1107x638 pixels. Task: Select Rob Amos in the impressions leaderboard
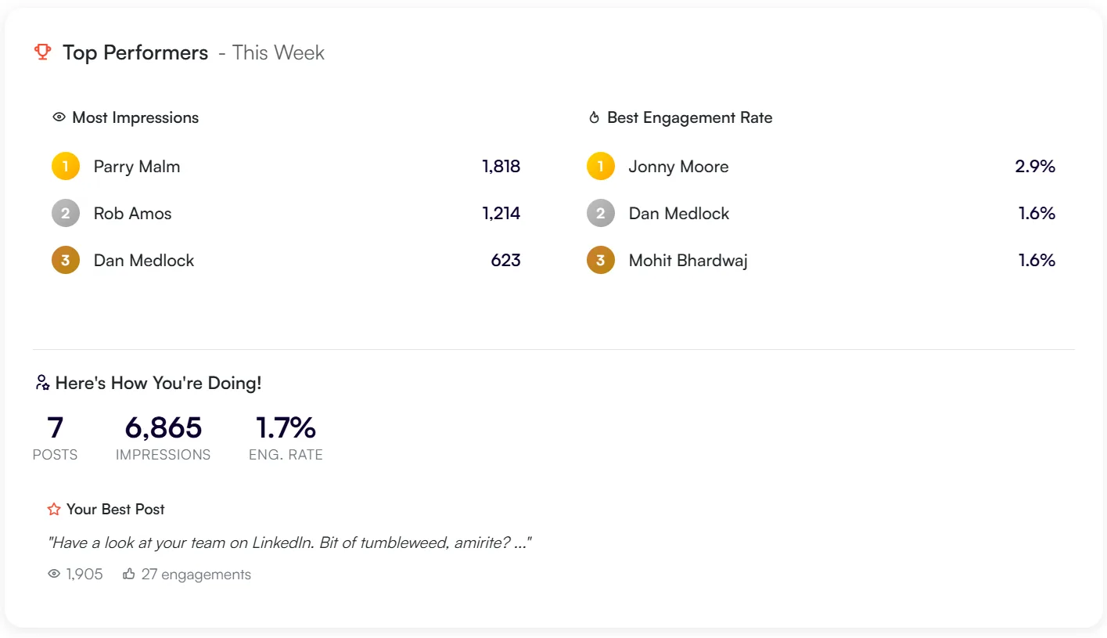point(132,214)
